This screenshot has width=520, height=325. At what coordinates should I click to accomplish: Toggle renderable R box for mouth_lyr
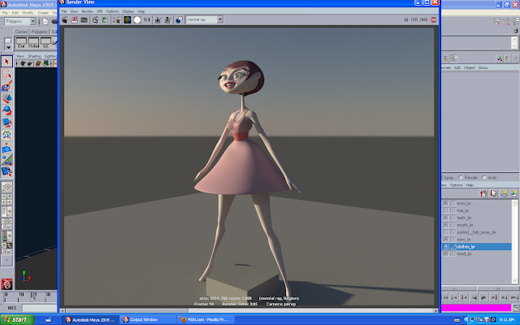point(446,225)
